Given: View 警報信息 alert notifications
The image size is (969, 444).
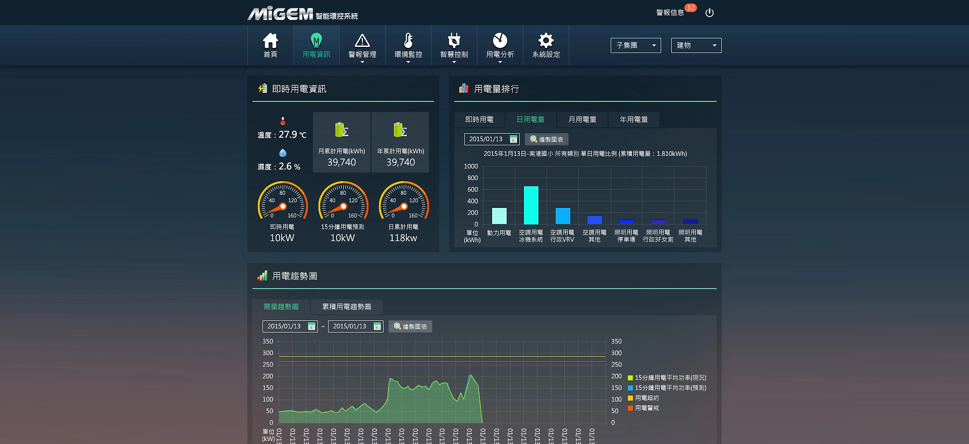Looking at the screenshot, I should [x=670, y=13].
